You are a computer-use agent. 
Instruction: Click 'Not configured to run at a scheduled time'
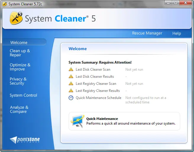146,100
